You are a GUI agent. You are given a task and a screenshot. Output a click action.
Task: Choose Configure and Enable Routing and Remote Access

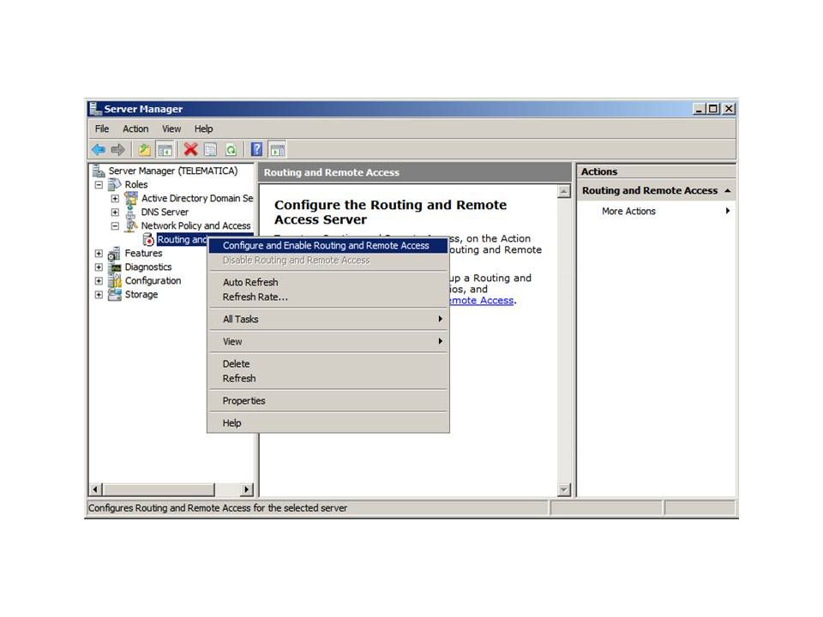click(326, 246)
